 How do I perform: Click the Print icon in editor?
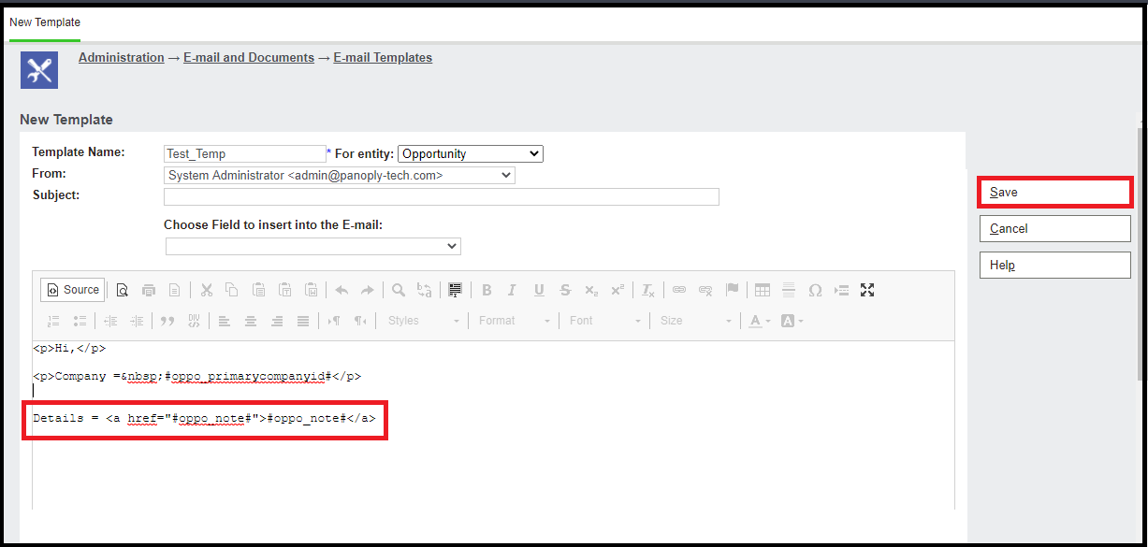148,290
